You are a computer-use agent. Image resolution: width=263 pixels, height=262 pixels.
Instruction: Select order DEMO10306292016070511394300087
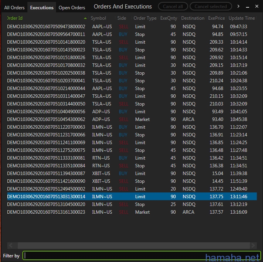tap(132, 173)
